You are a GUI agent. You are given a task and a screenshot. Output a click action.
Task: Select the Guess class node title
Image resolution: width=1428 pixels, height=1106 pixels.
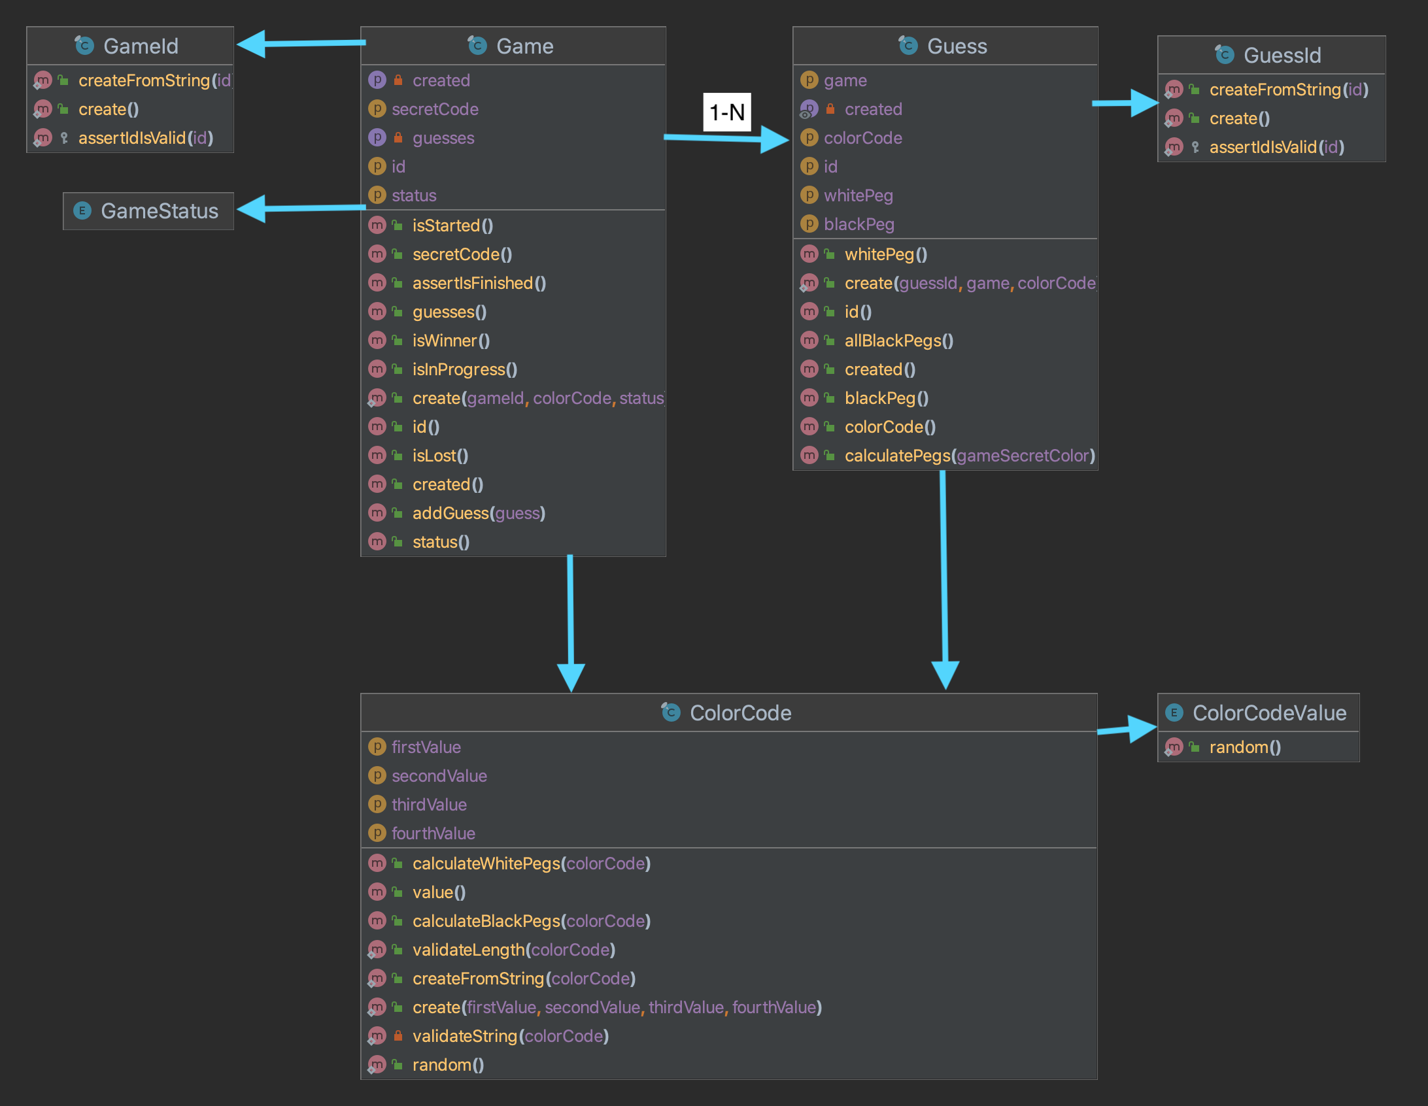(957, 46)
